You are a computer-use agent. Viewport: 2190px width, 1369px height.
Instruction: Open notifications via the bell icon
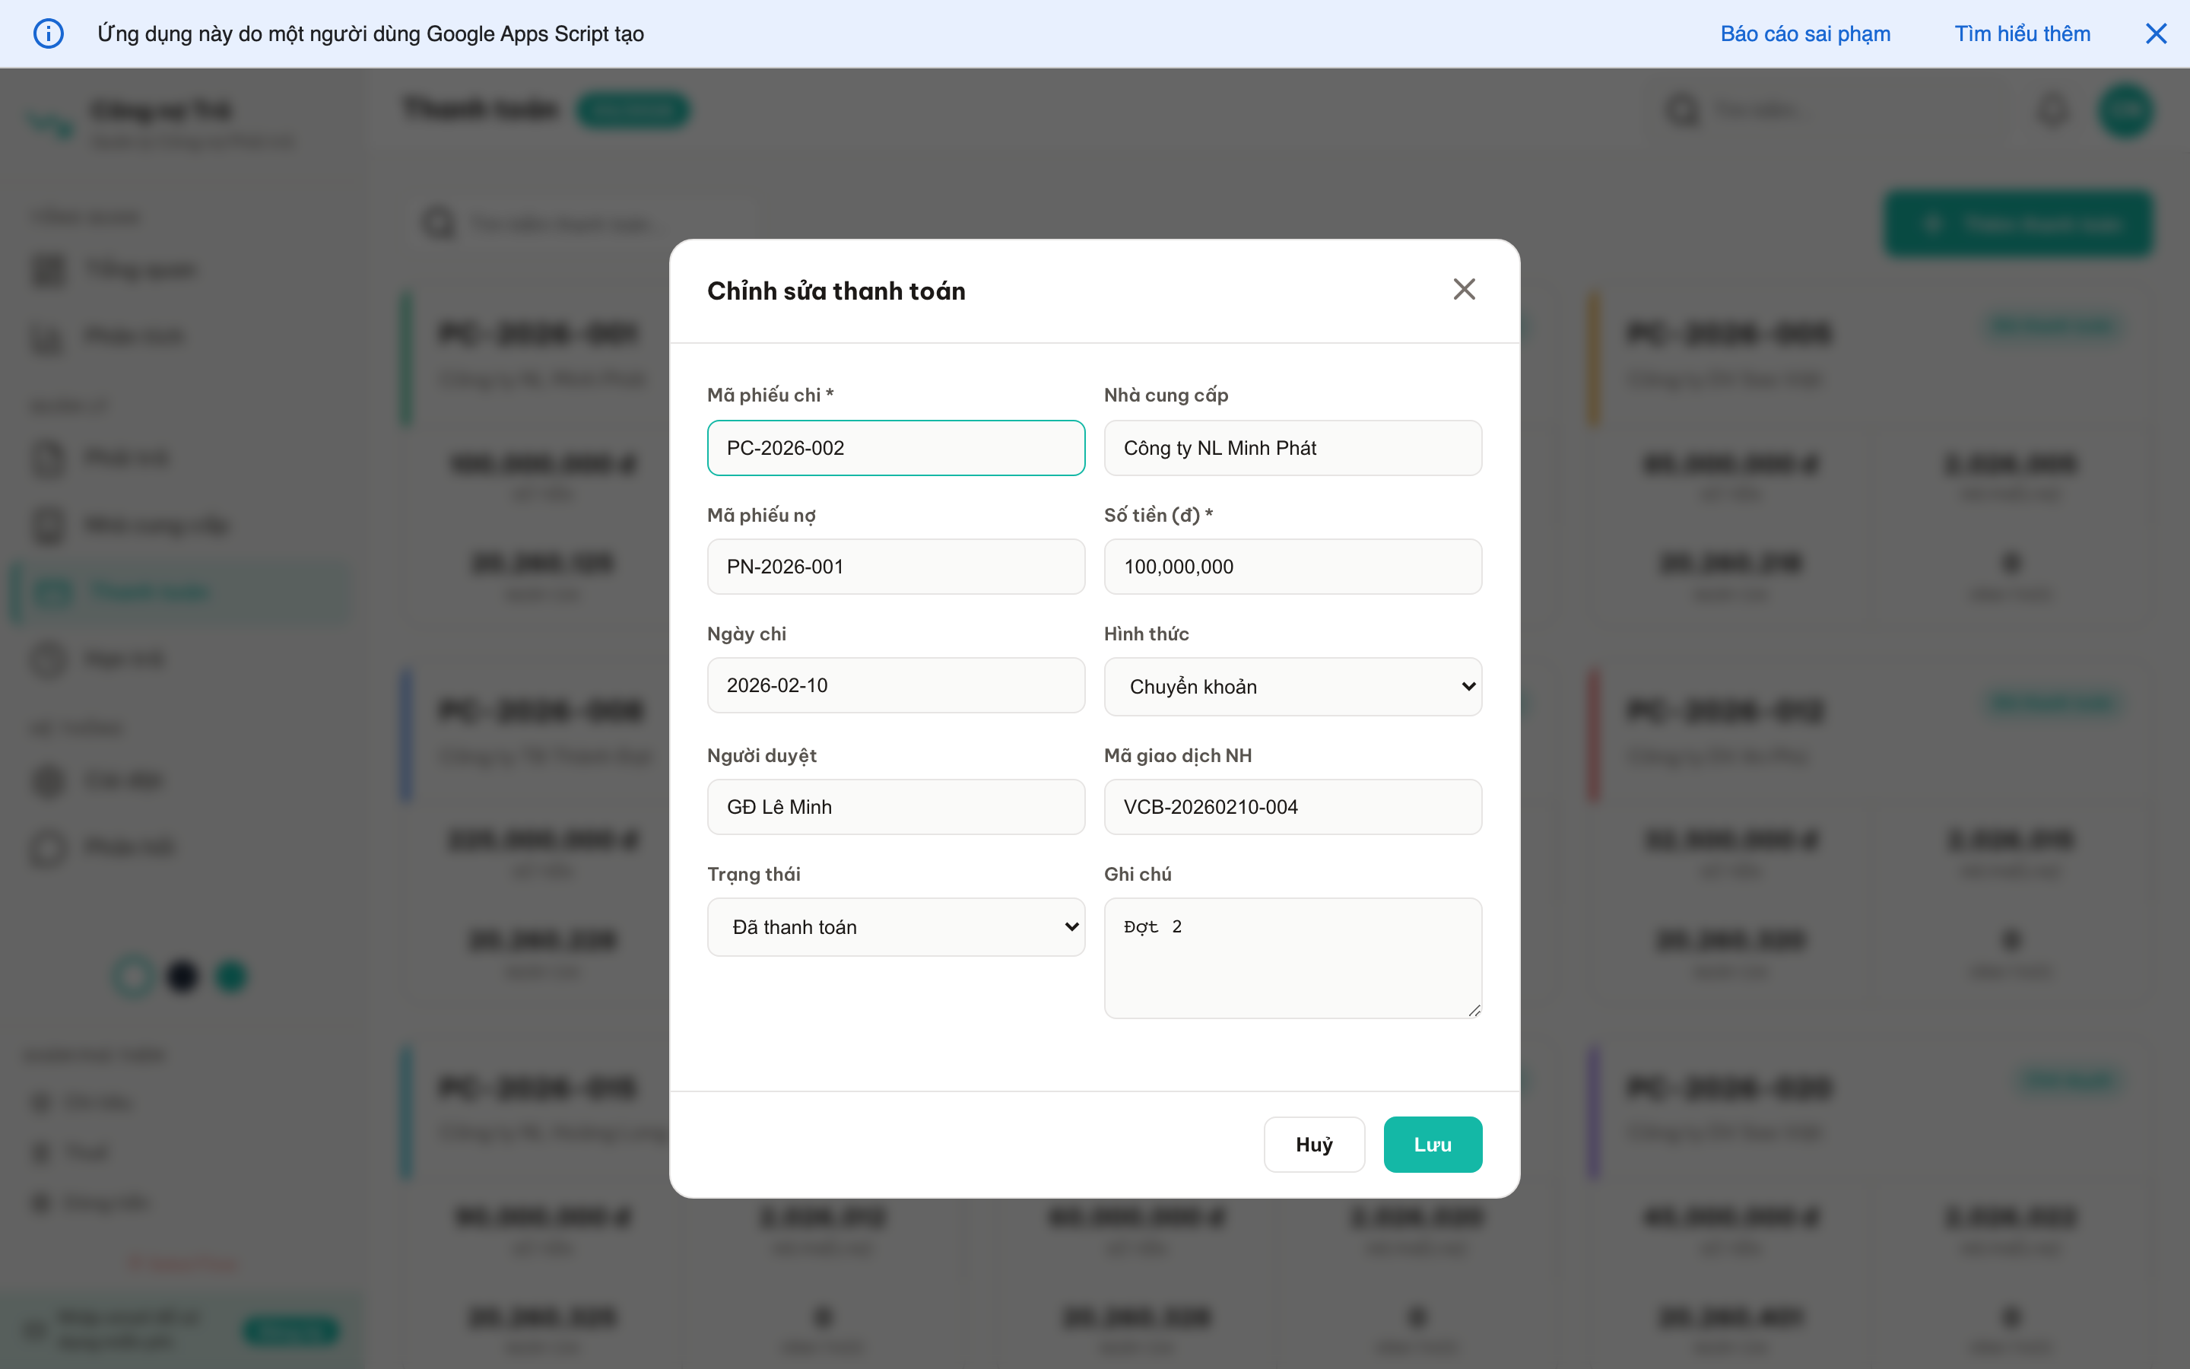[2052, 110]
